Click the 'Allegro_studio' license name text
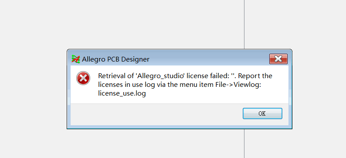Screen dimensions: 346x158 pos(161,76)
